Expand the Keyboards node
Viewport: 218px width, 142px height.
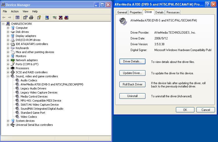coord(8,48)
